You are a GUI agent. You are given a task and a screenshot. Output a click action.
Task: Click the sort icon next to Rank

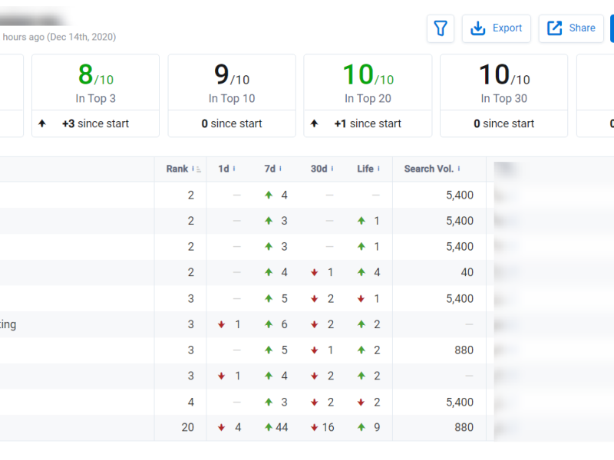(x=196, y=169)
